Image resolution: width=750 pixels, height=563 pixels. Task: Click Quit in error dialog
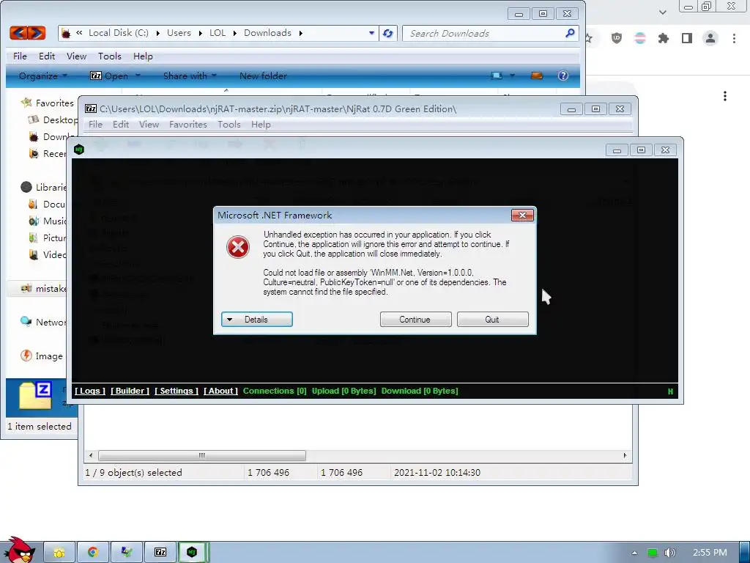pos(493,320)
